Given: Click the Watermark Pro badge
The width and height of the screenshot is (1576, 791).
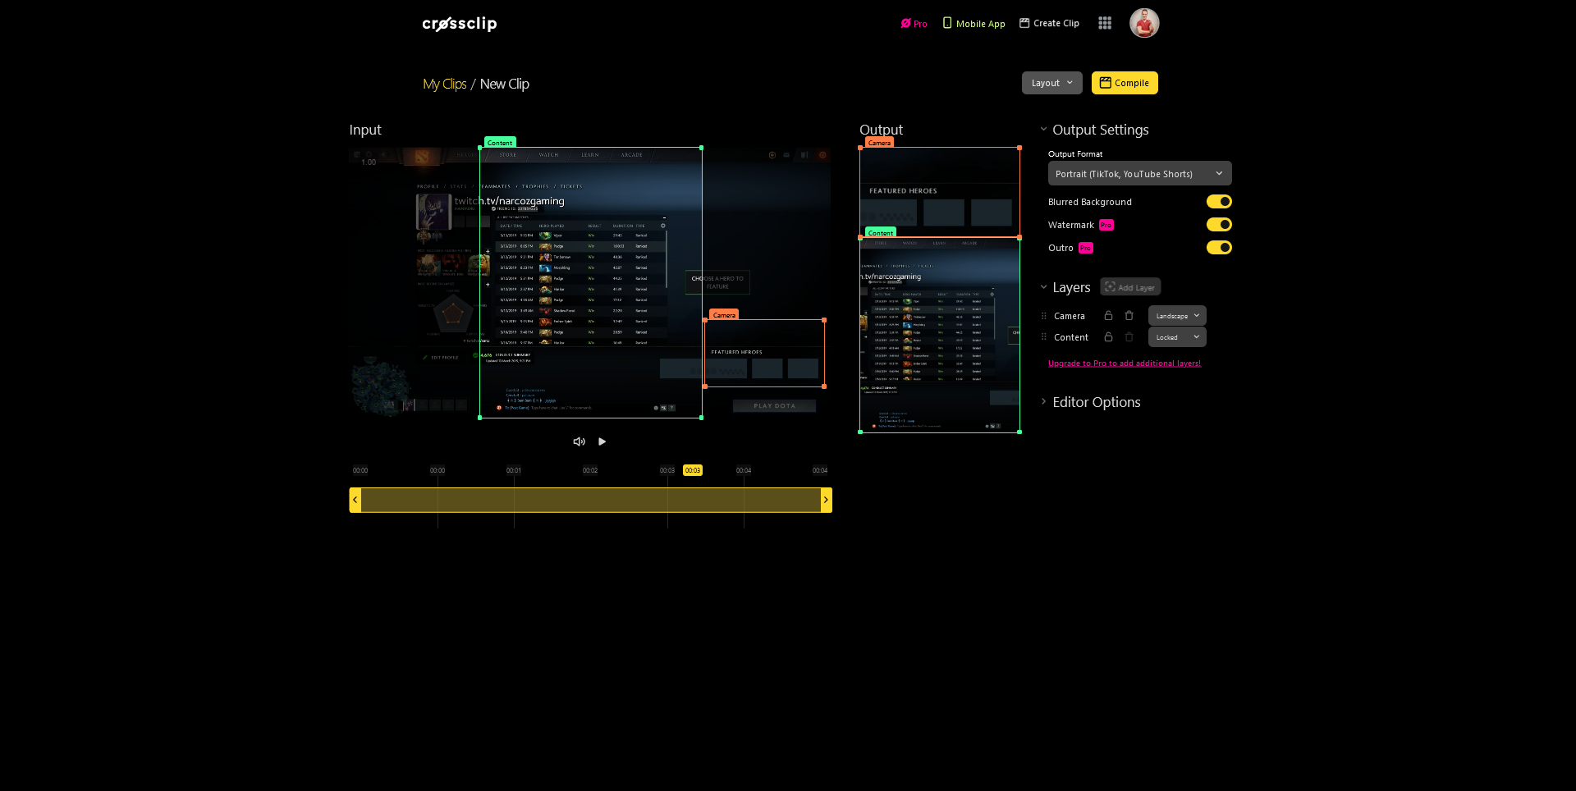Looking at the screenshot, I should 1106,225.
